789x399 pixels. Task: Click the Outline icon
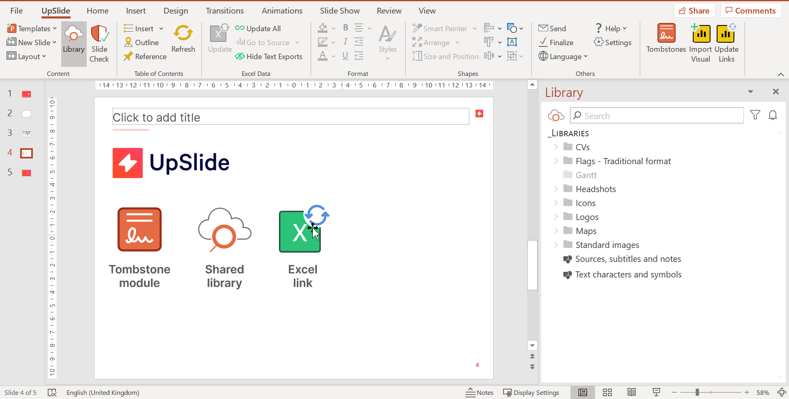click(x=129, y=42)
